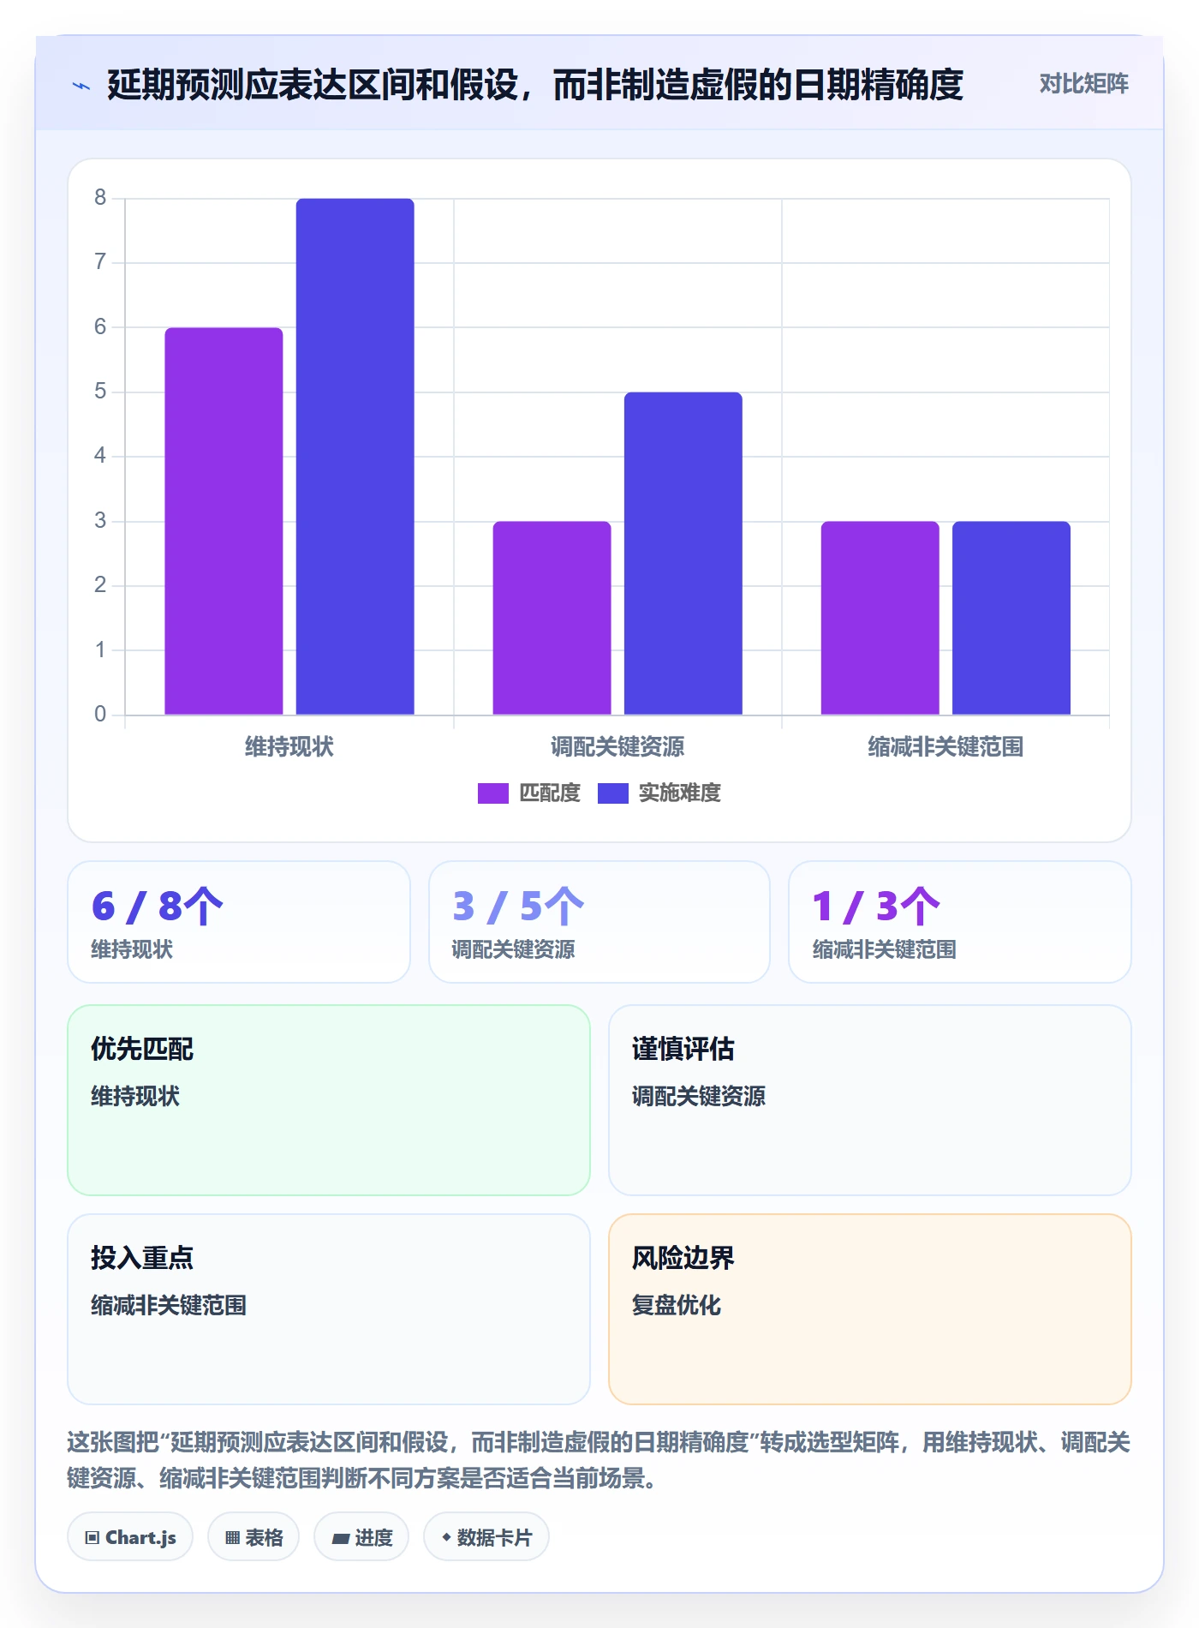The image size is (1199, 1628).
Task: Open the 6 / 8个 stat value
Action: 157,907
